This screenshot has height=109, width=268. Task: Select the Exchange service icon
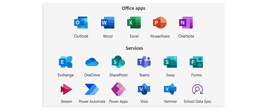[65, 62]
